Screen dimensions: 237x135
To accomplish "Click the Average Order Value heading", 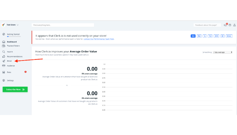I will pos(66,52).
